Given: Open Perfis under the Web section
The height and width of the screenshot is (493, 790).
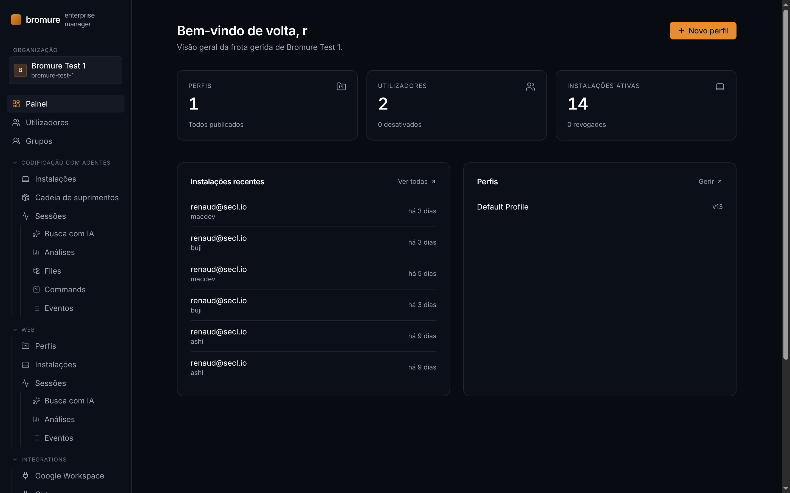Looking at the screenshot, I should (70, 346).
